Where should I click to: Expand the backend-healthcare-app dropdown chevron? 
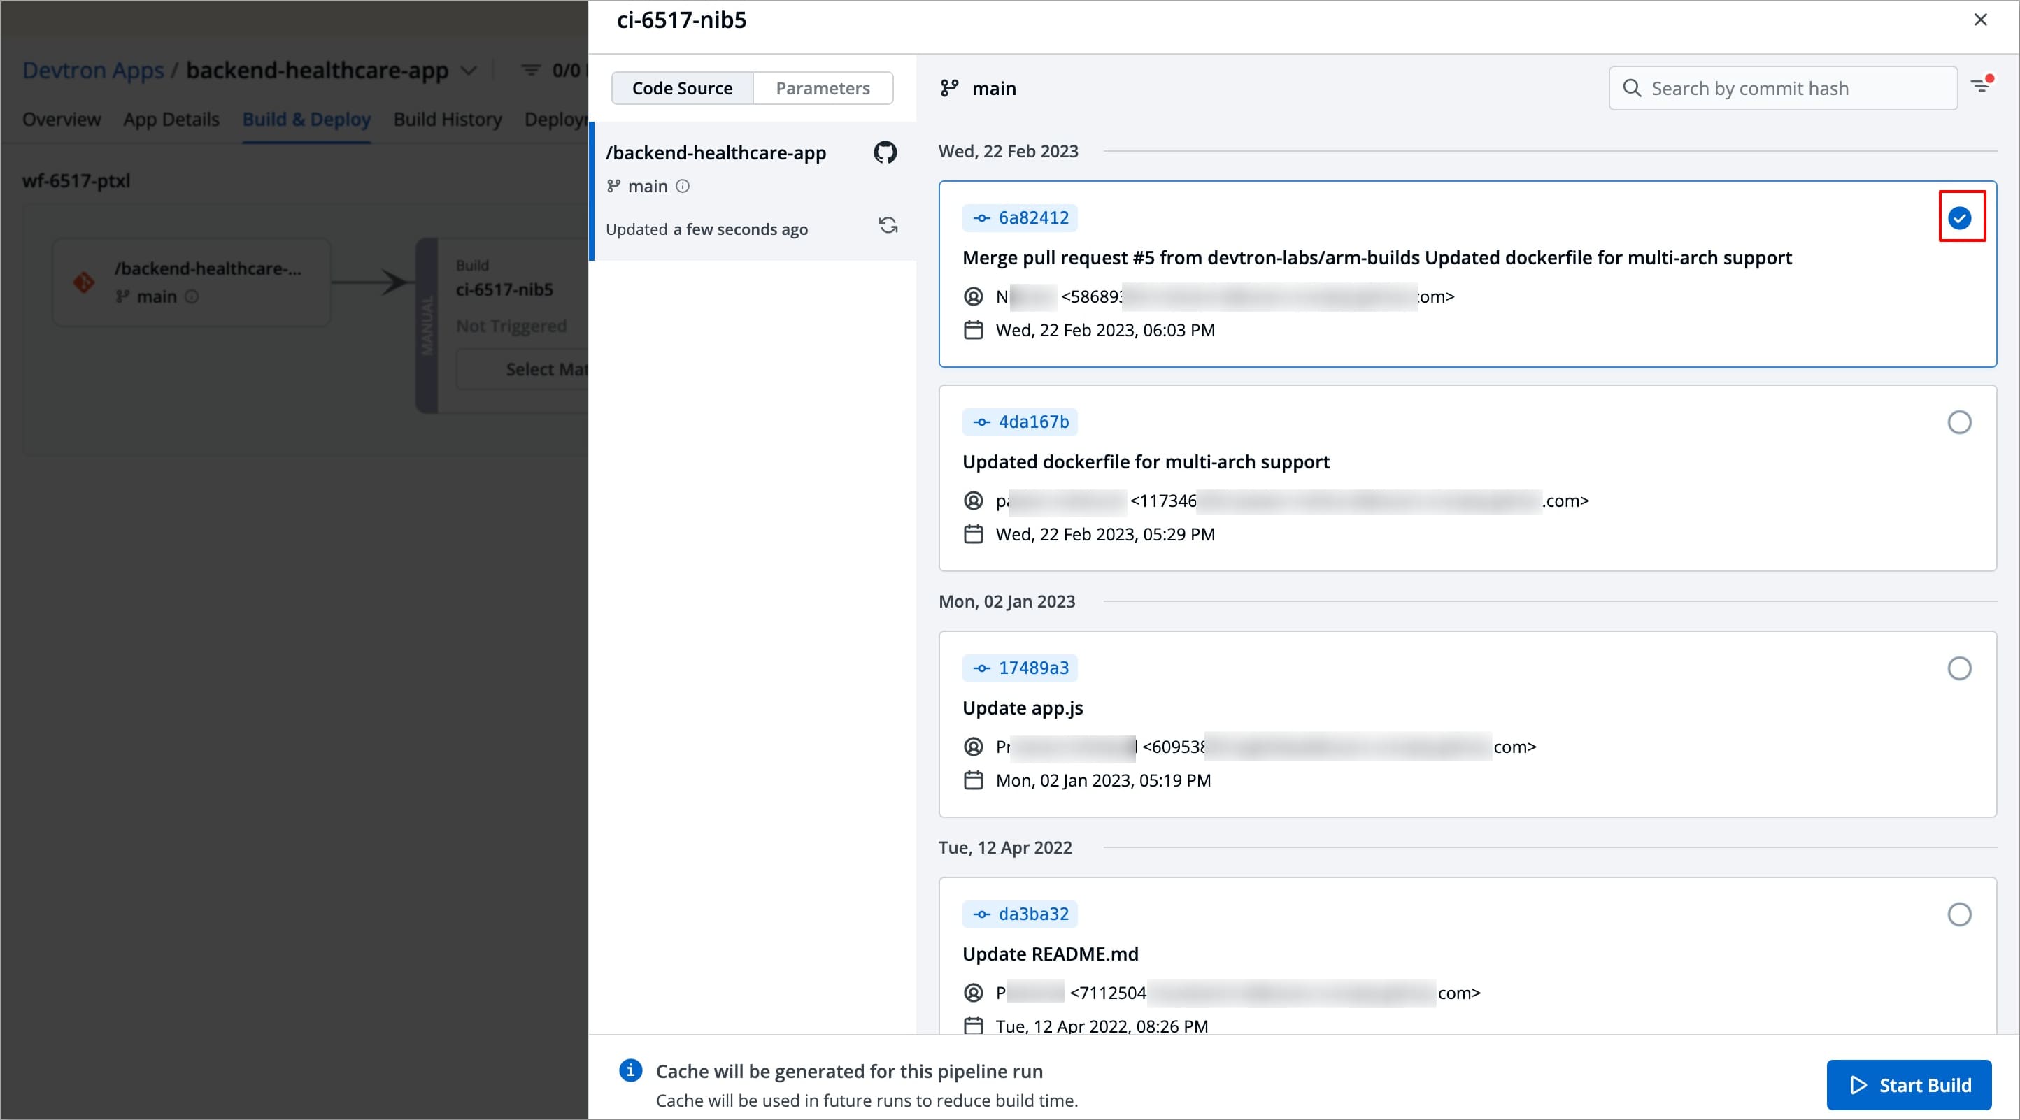[x=468, y=71]
